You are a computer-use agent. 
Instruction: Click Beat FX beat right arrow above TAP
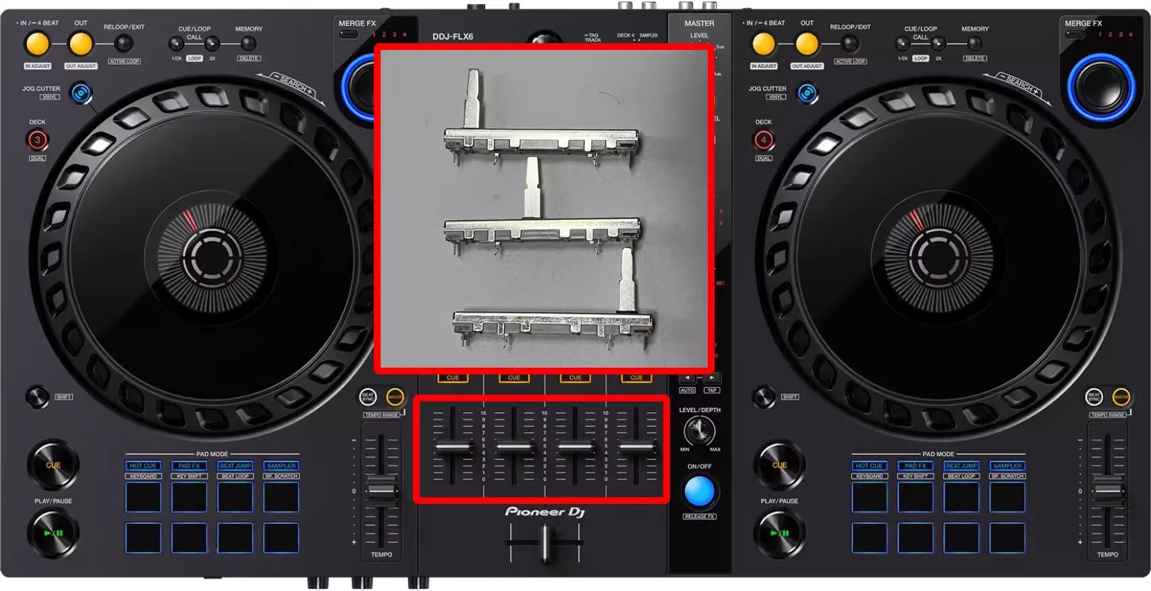click(712, 378)
